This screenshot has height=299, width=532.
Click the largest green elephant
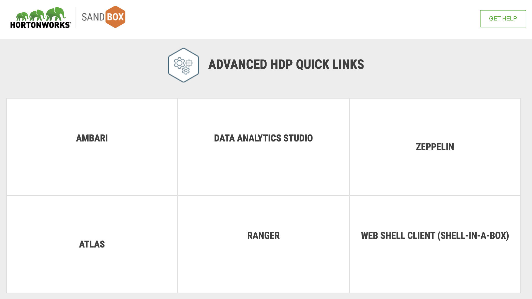[x=56, y=14]
